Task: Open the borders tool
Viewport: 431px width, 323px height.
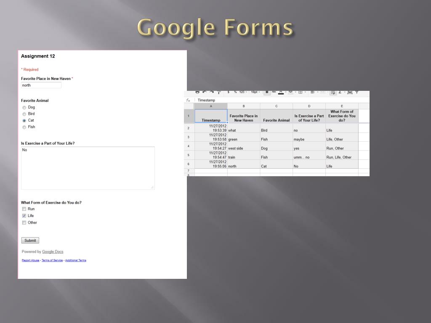Action: pyautogui.click(x=301, y=92)
